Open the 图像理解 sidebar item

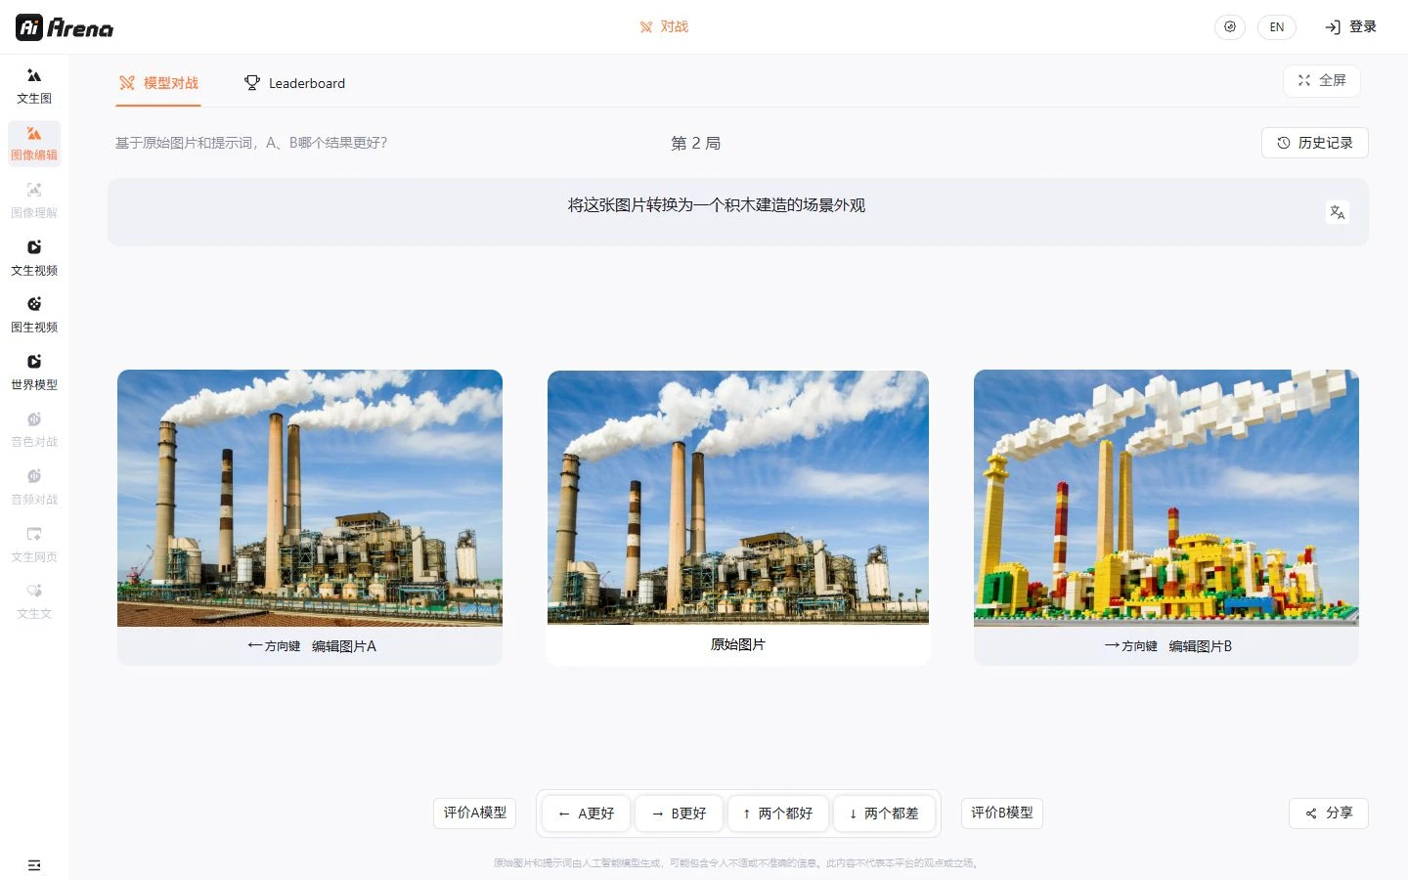click(x=34, y=200)
